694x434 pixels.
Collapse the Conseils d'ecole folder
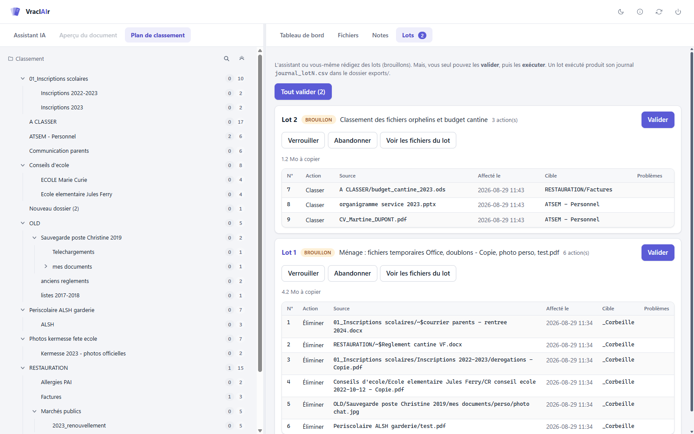[23, 165]
